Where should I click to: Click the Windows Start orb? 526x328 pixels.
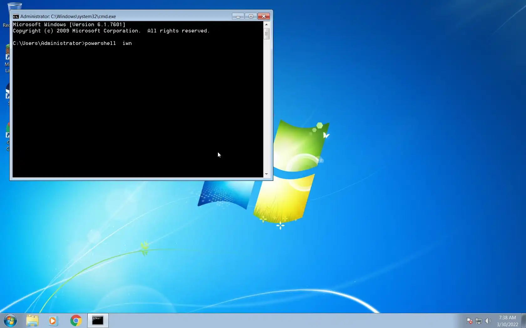tap(10, 321)
